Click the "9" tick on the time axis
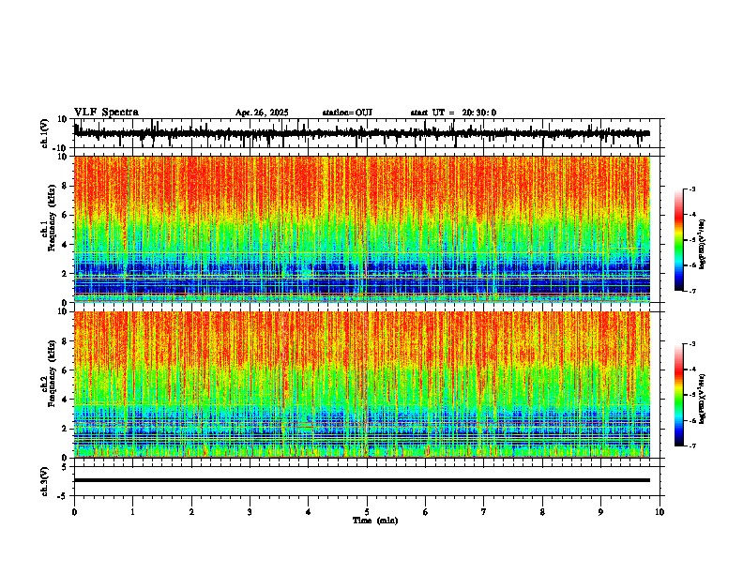The image size is (743, 574). pos(600,512)
